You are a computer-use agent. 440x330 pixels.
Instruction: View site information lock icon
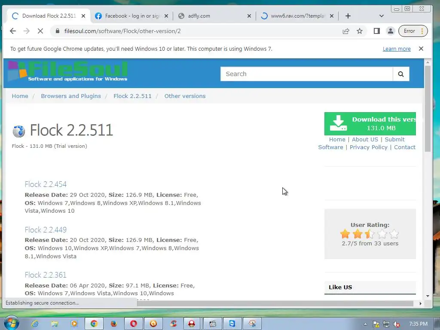pos(57,31)
